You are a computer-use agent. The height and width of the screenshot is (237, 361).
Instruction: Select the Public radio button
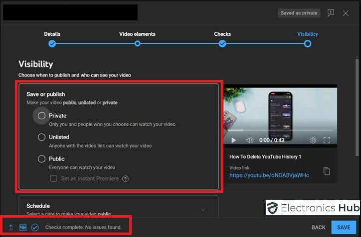pos(42,159)
